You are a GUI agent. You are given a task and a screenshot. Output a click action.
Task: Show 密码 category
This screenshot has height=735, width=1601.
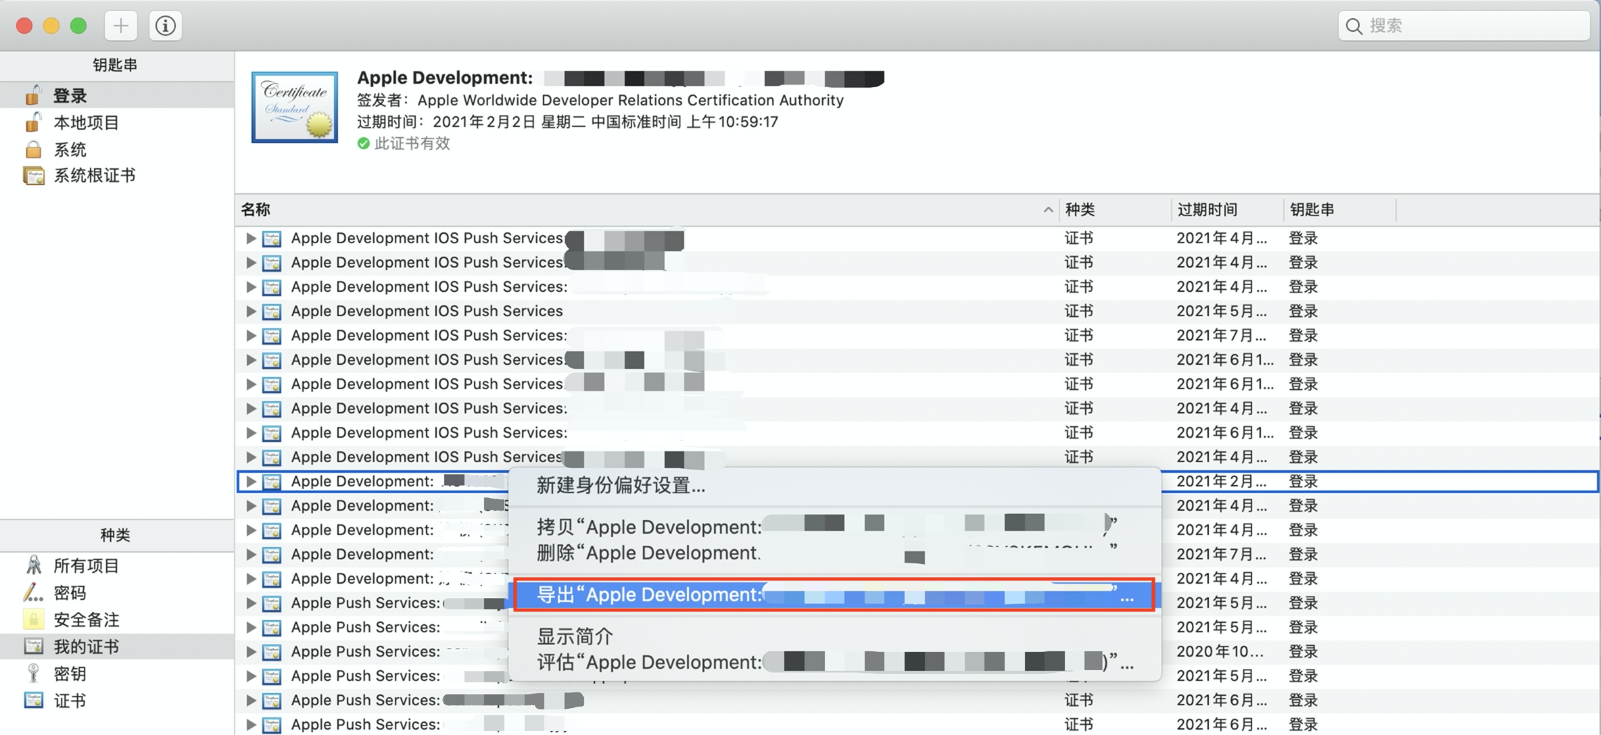(x=70, y=592)
